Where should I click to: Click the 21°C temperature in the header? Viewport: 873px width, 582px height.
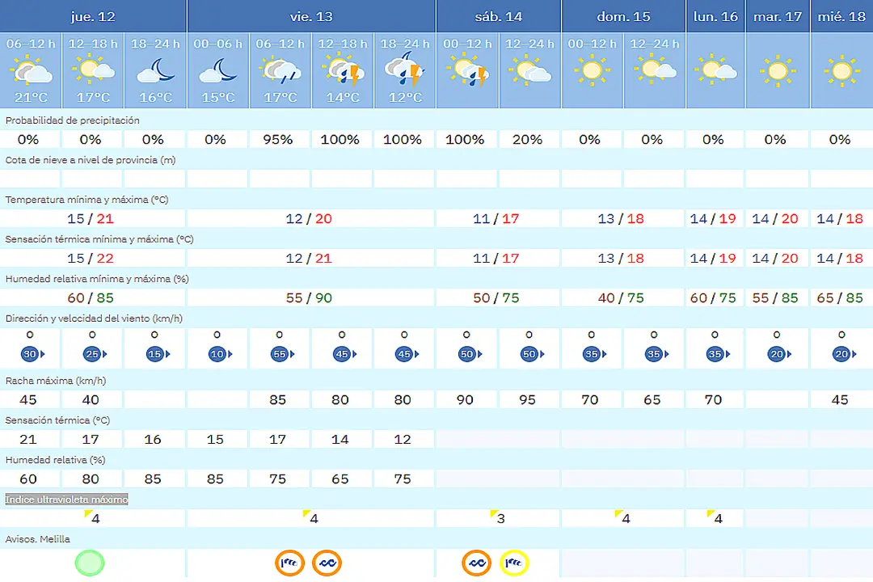coord(32,98)
